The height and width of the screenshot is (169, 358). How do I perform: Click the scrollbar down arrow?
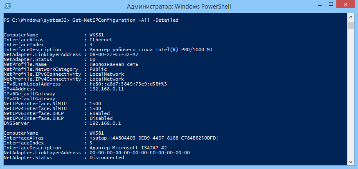pyautogui.click(x=351, y=162)
